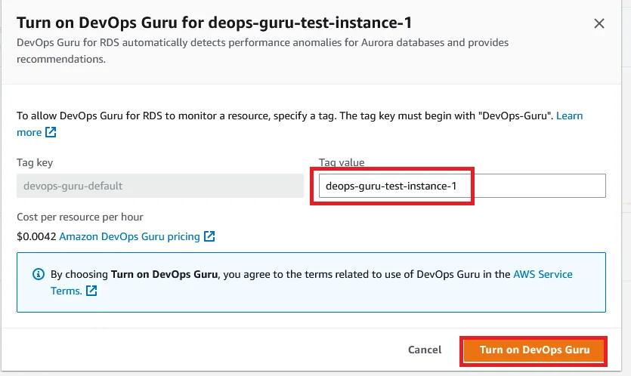Open Amazon DevOps Guru pricing link
631x376 pixels.
129,236
